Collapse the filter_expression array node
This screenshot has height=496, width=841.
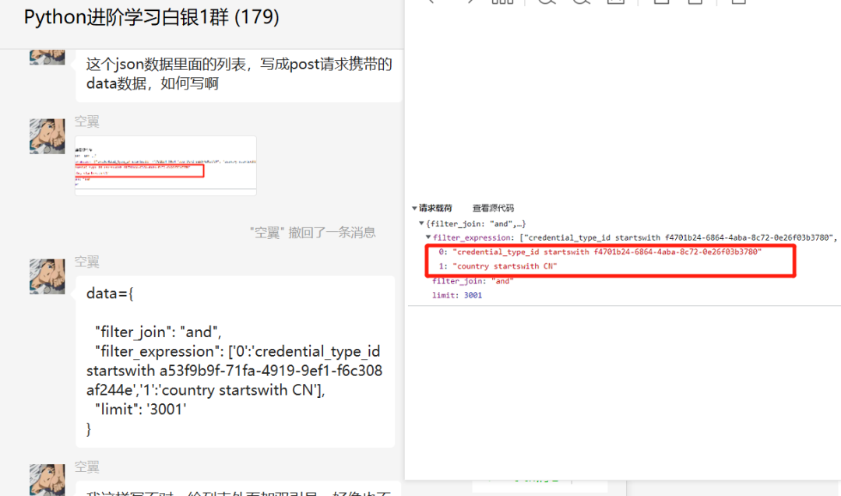428,237
